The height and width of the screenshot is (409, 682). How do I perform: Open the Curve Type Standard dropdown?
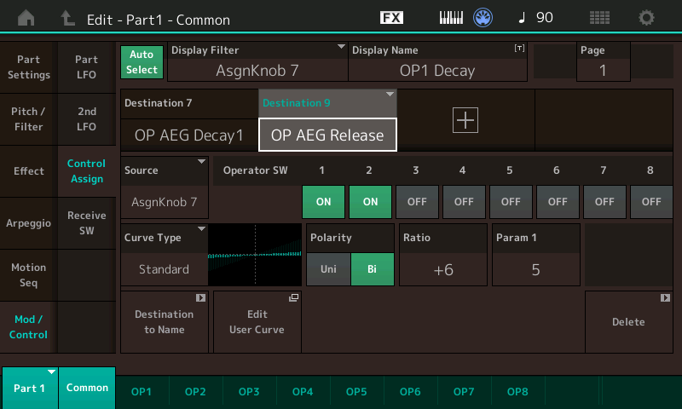(x=165, y=255)
